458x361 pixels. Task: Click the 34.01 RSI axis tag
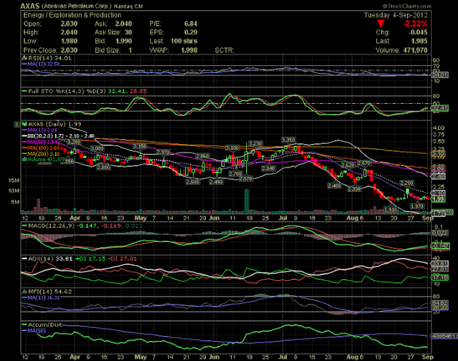pyautogui.click(x=439, y=75)
